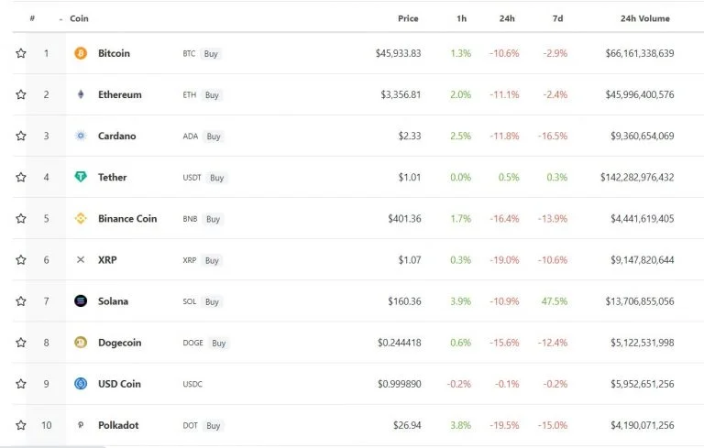Click the Cardano logo icon

(x=81, y=136)
